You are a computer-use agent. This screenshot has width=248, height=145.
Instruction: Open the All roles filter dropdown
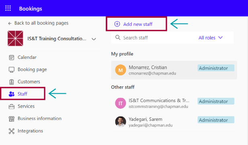(x=211, y=38)
